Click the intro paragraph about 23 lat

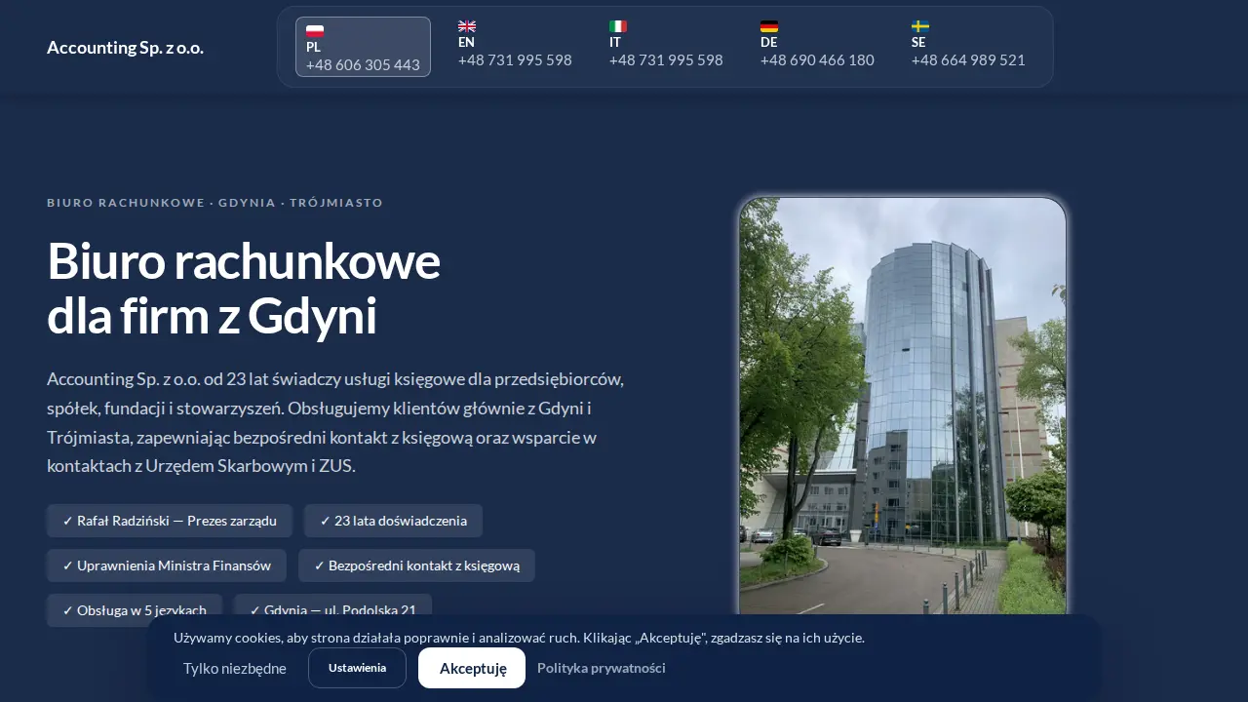pos(335,422)
